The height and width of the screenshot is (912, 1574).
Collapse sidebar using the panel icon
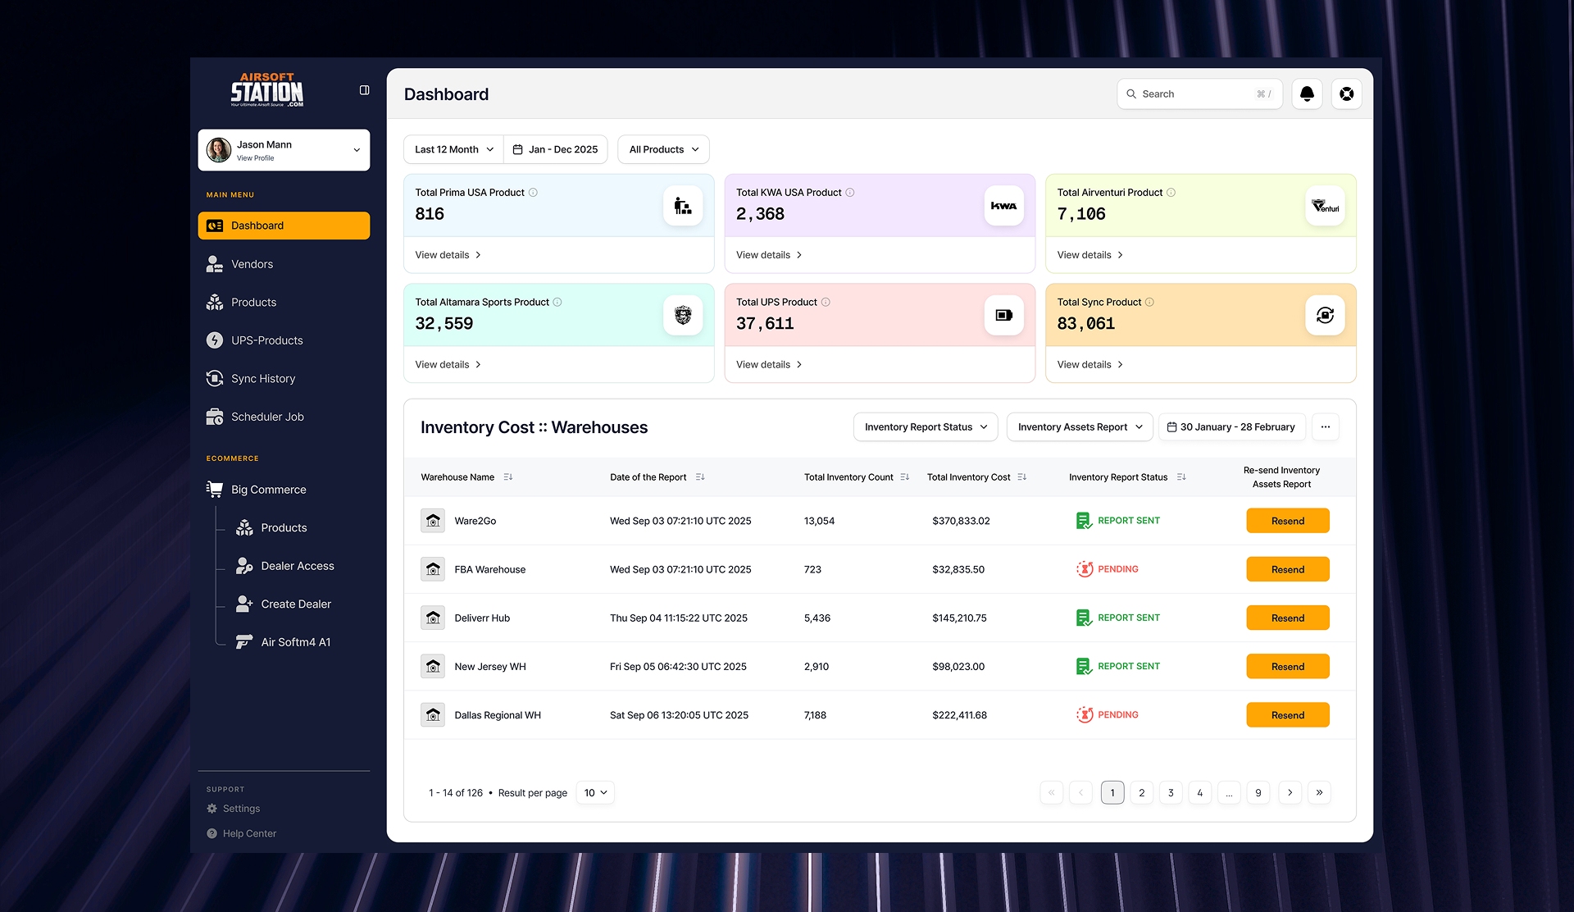coord(365,90)
